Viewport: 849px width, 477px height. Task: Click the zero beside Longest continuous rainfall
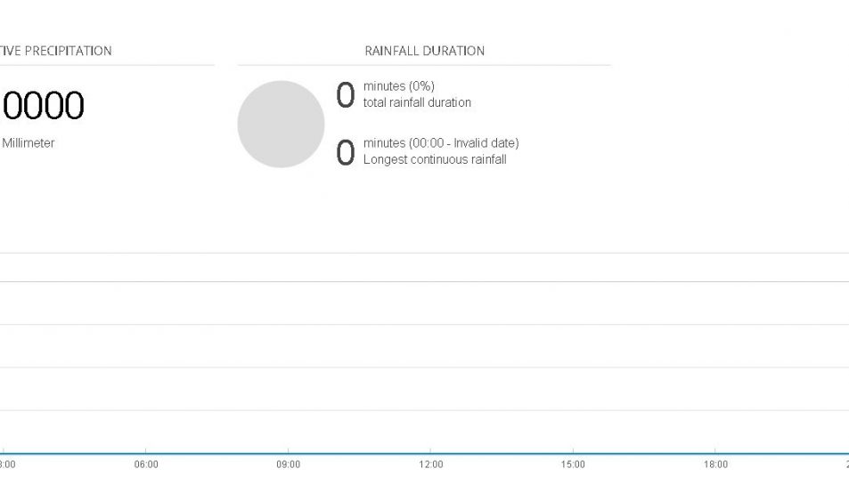pos(346,152)
